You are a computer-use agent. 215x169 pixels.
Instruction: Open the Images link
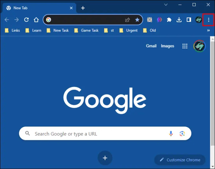pos(167,46)
